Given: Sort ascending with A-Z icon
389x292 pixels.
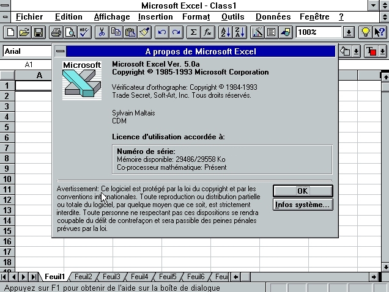Looking at the screenshot, I should point(225,32).
